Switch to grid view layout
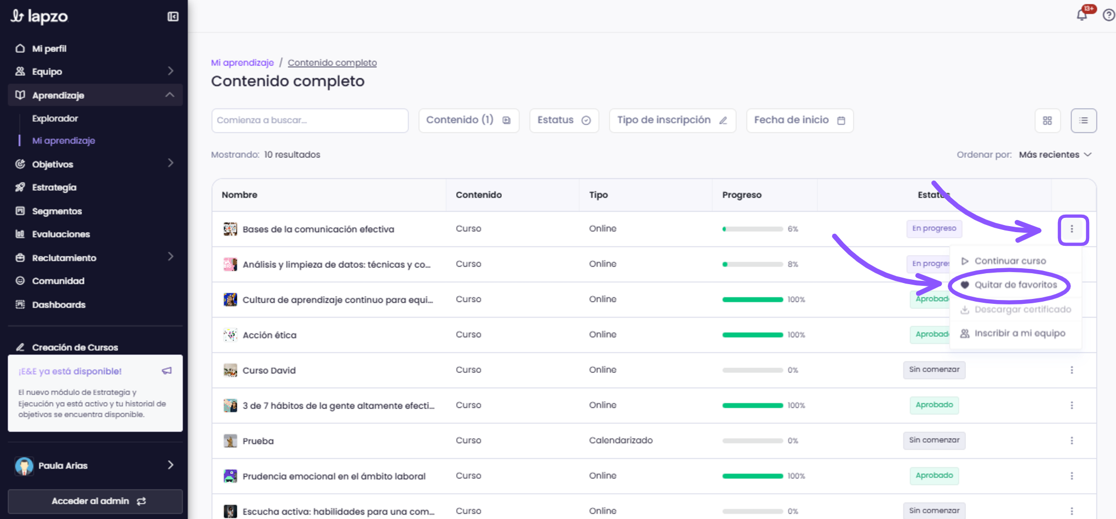Image resolution: width=1116 pixels, height=519 pixels. pyautogui.click(x=1048, y=120)
